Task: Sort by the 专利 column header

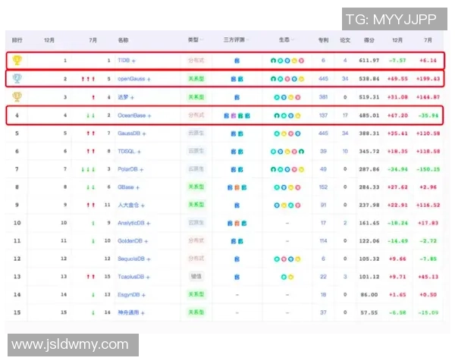Action: (324, 39)
